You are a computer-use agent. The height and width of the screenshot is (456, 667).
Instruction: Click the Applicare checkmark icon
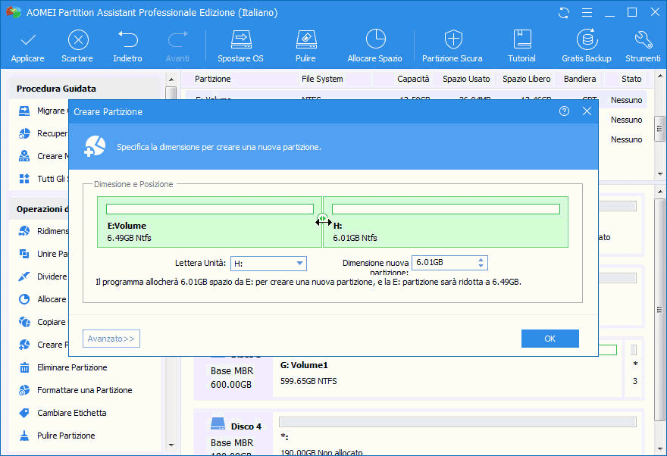[x=27, y=40]
